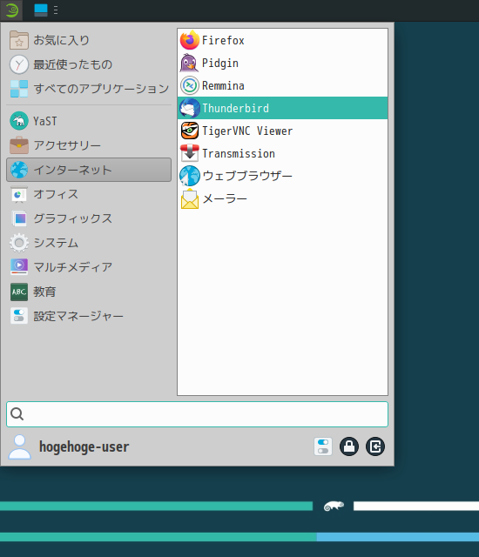Click the application search field
This screenshot has height=557, width=479.
(x=197, y=414)
